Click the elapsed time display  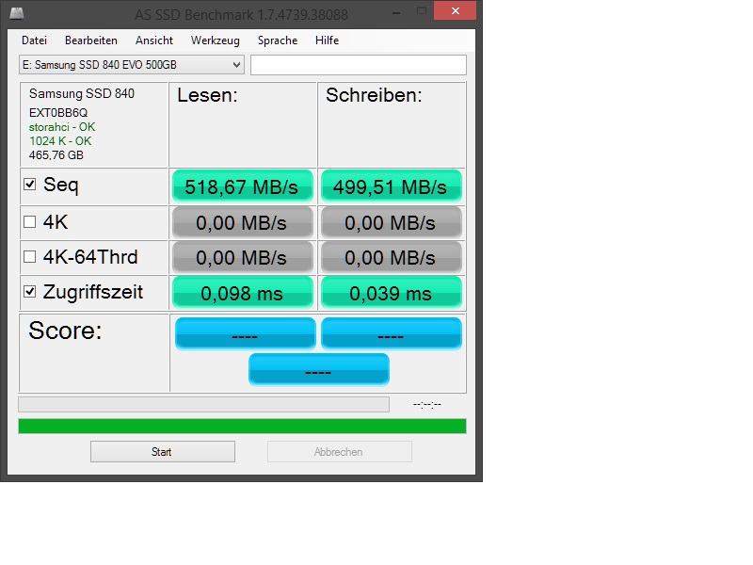tap(427, 405)
